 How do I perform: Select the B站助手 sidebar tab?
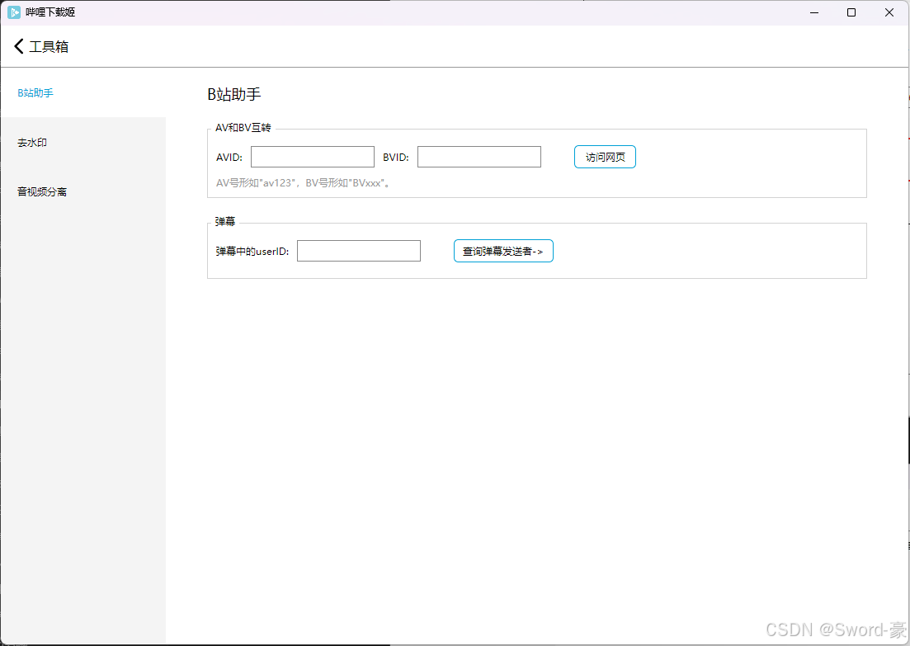click(x=83, y=93)
